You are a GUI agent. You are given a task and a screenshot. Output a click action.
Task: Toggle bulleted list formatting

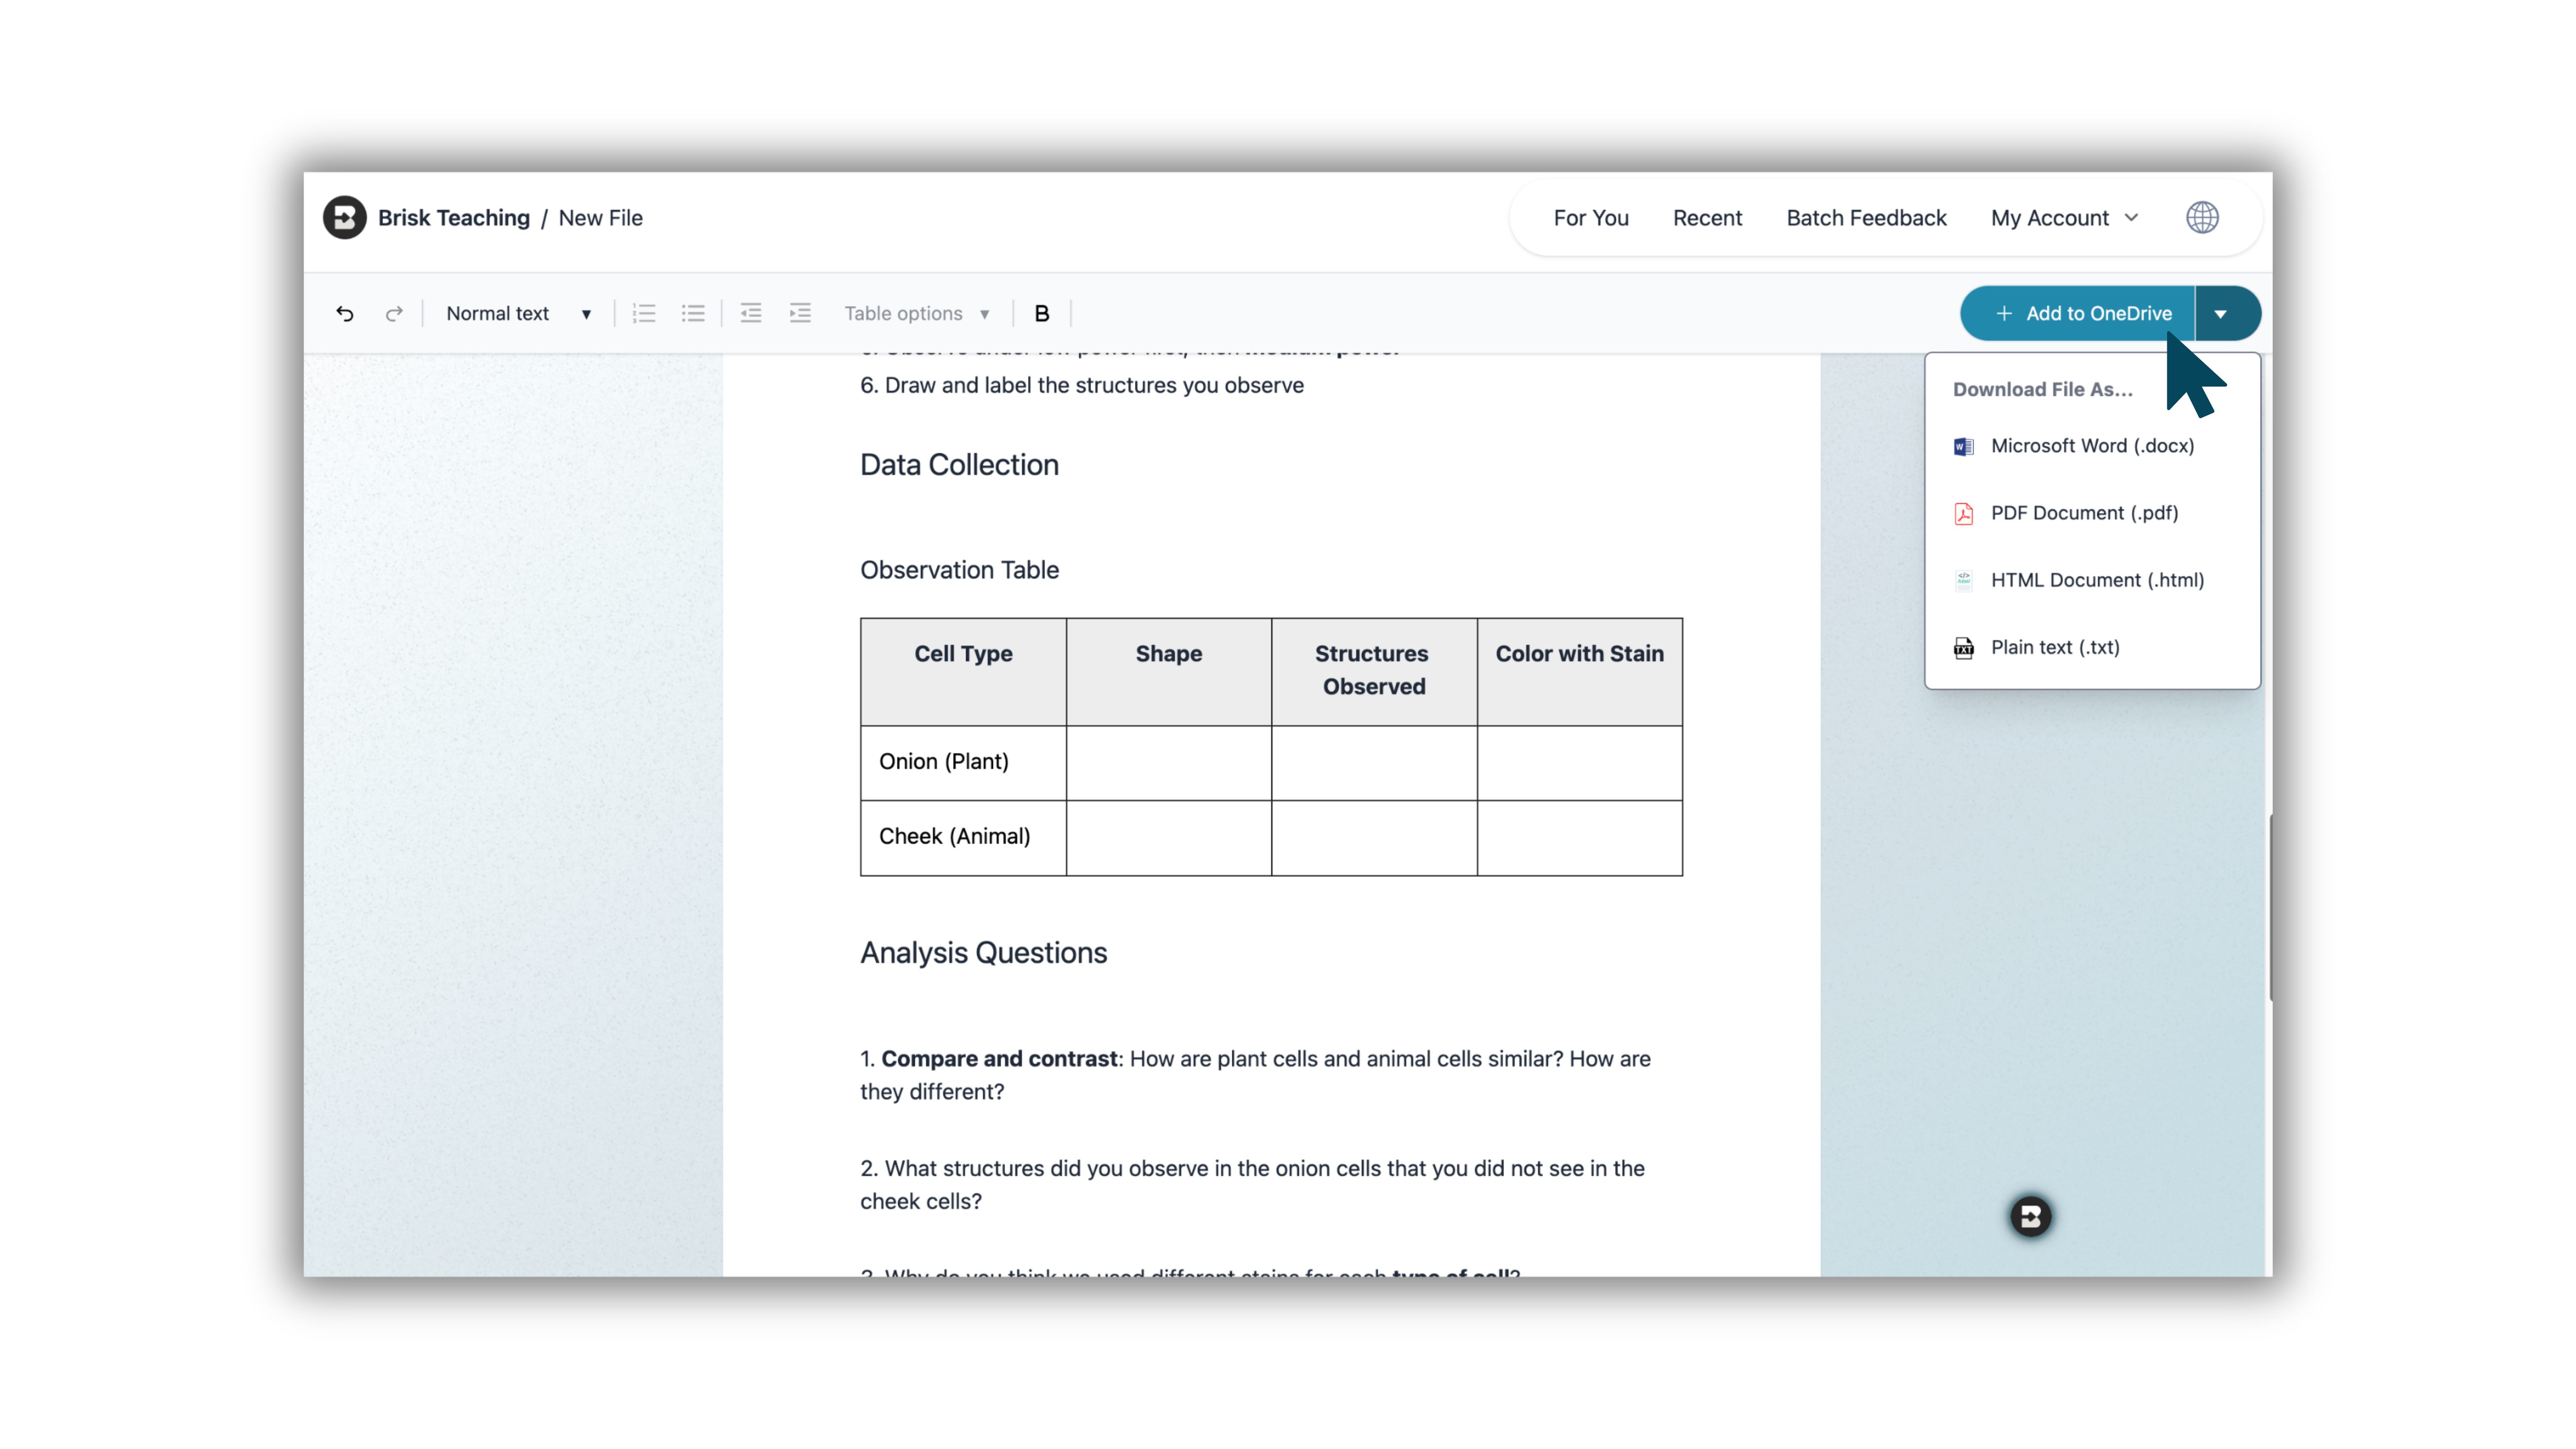693,314
